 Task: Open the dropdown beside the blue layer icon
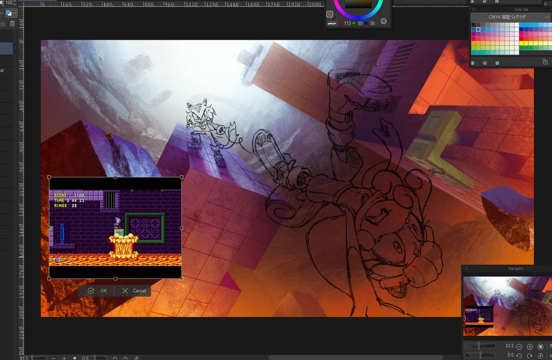coord(15,13)
